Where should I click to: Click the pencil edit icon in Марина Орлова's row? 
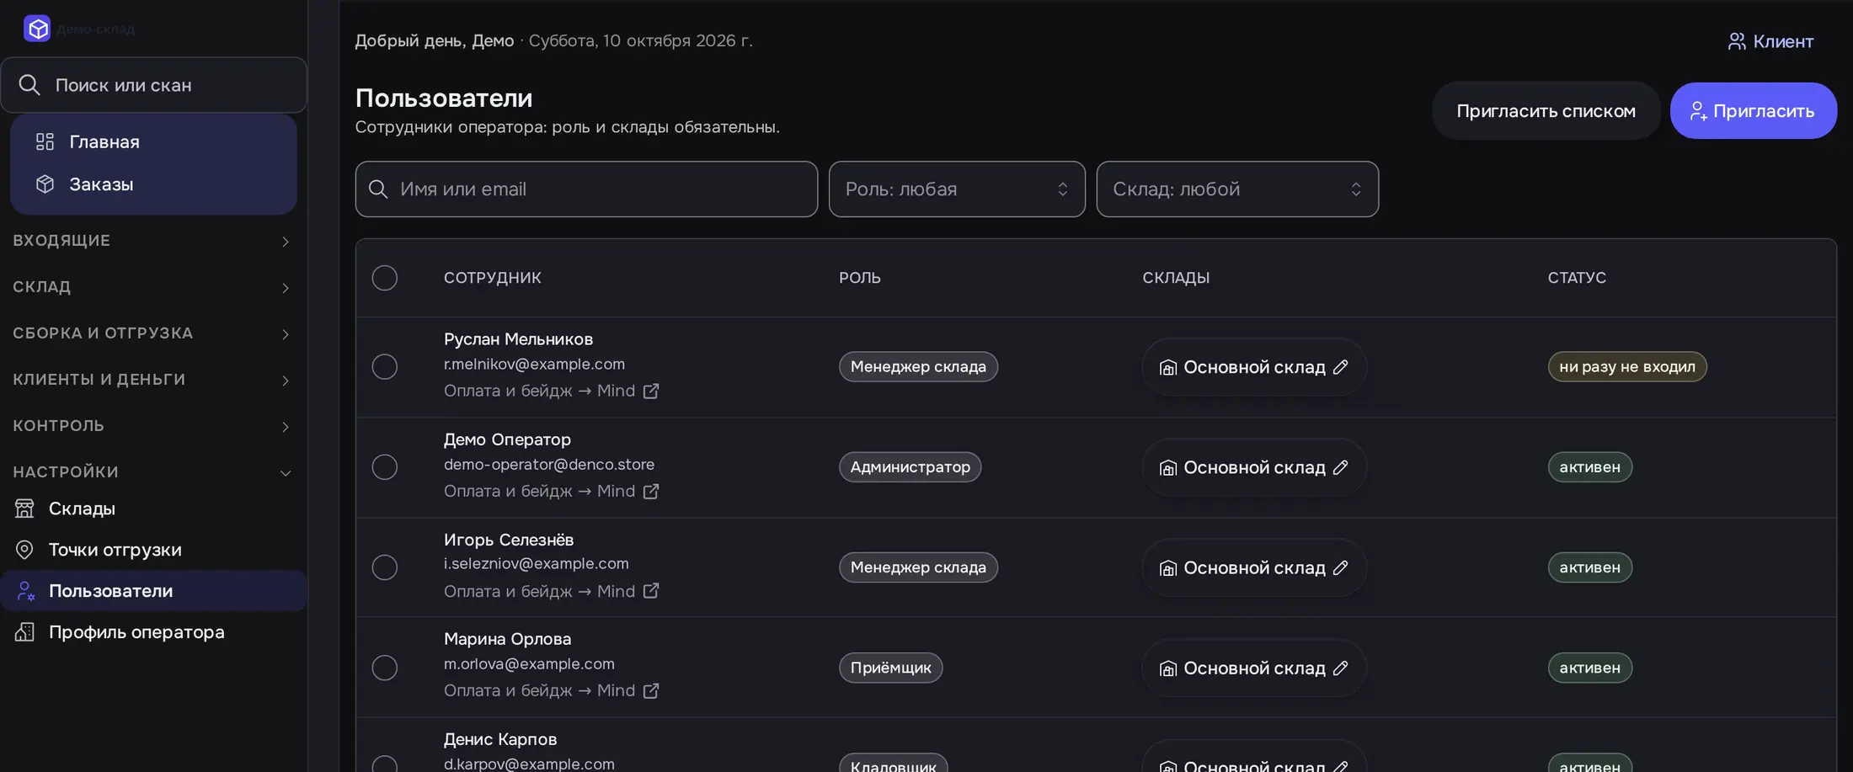coord(1341,668)
